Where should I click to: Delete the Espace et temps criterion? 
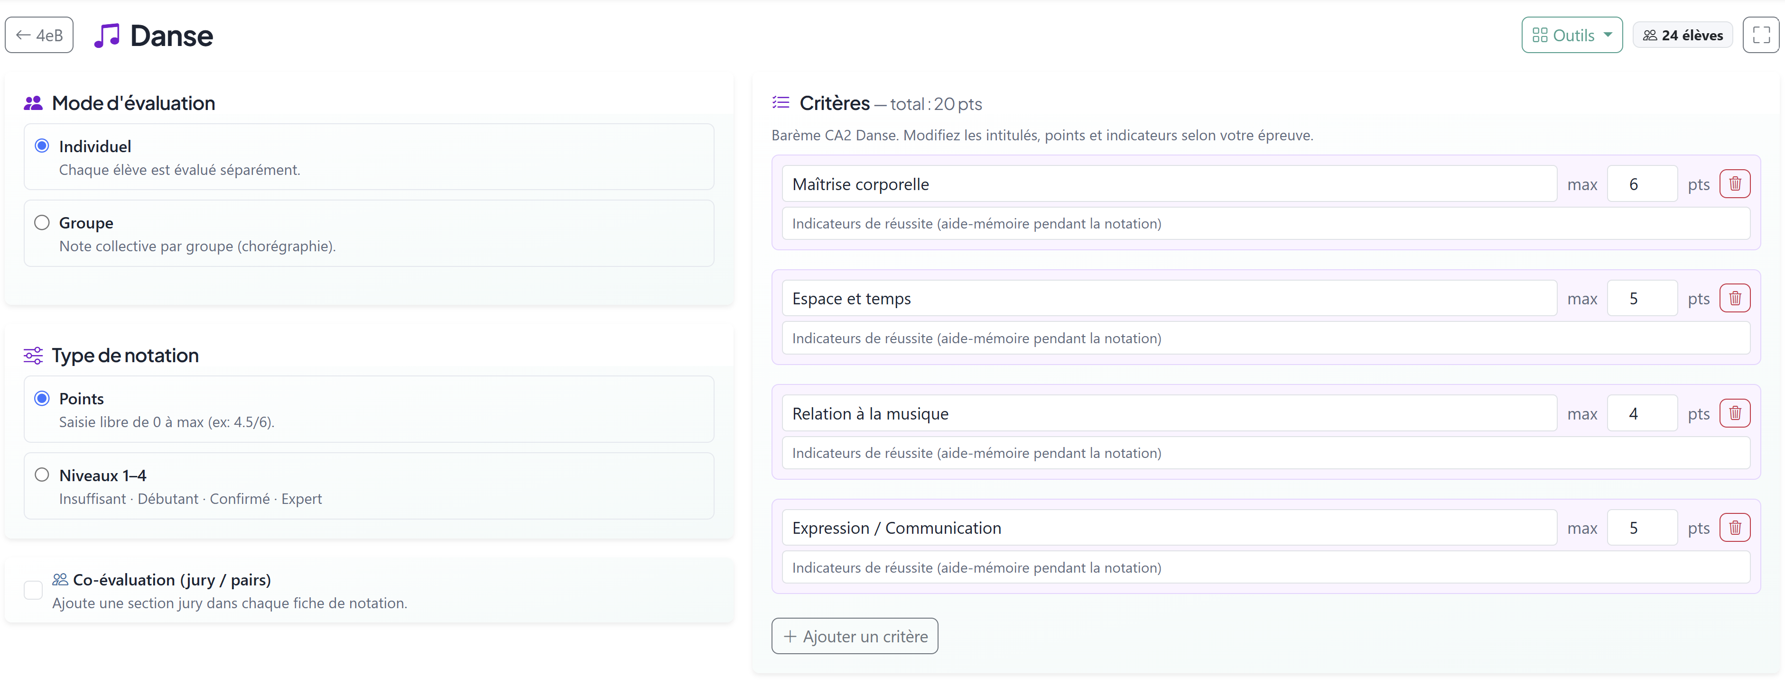1734,298
